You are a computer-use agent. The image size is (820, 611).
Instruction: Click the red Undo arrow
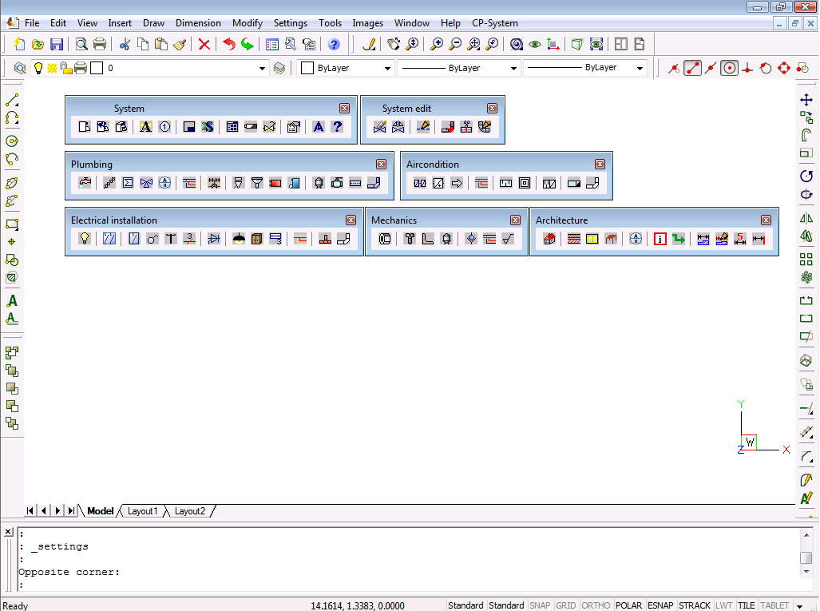pyautogui.click(x=229, y=45)
